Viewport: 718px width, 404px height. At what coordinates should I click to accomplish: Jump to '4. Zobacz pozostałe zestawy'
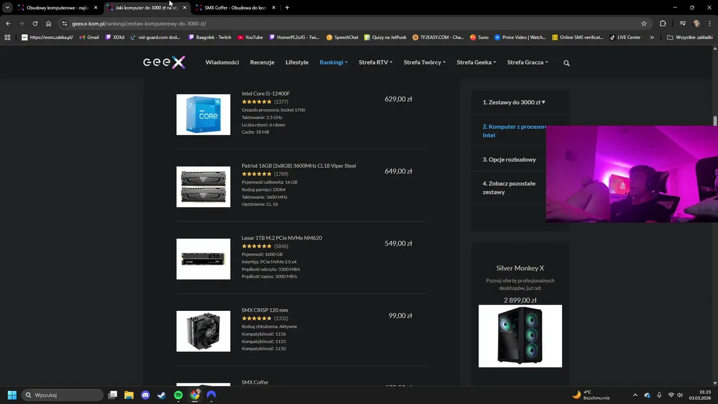[x=509, y=187]
